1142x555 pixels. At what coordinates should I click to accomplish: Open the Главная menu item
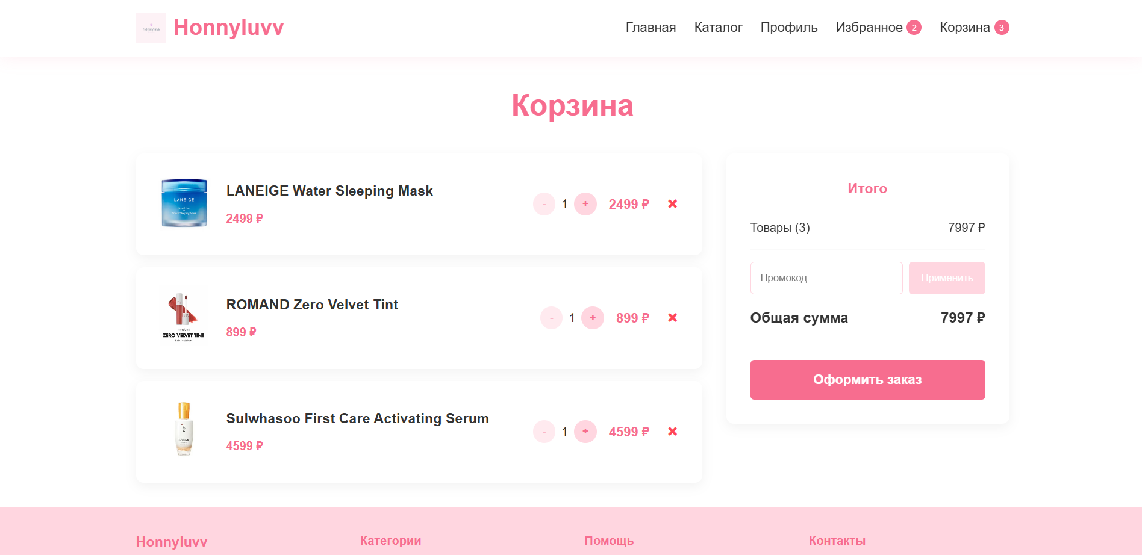651,28
